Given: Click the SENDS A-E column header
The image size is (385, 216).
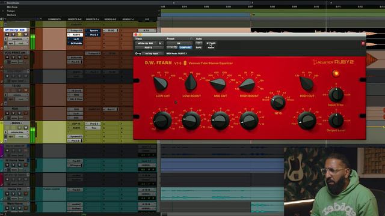Looking at the screenshot, I should pyautogui.click(x=110, y=19).
